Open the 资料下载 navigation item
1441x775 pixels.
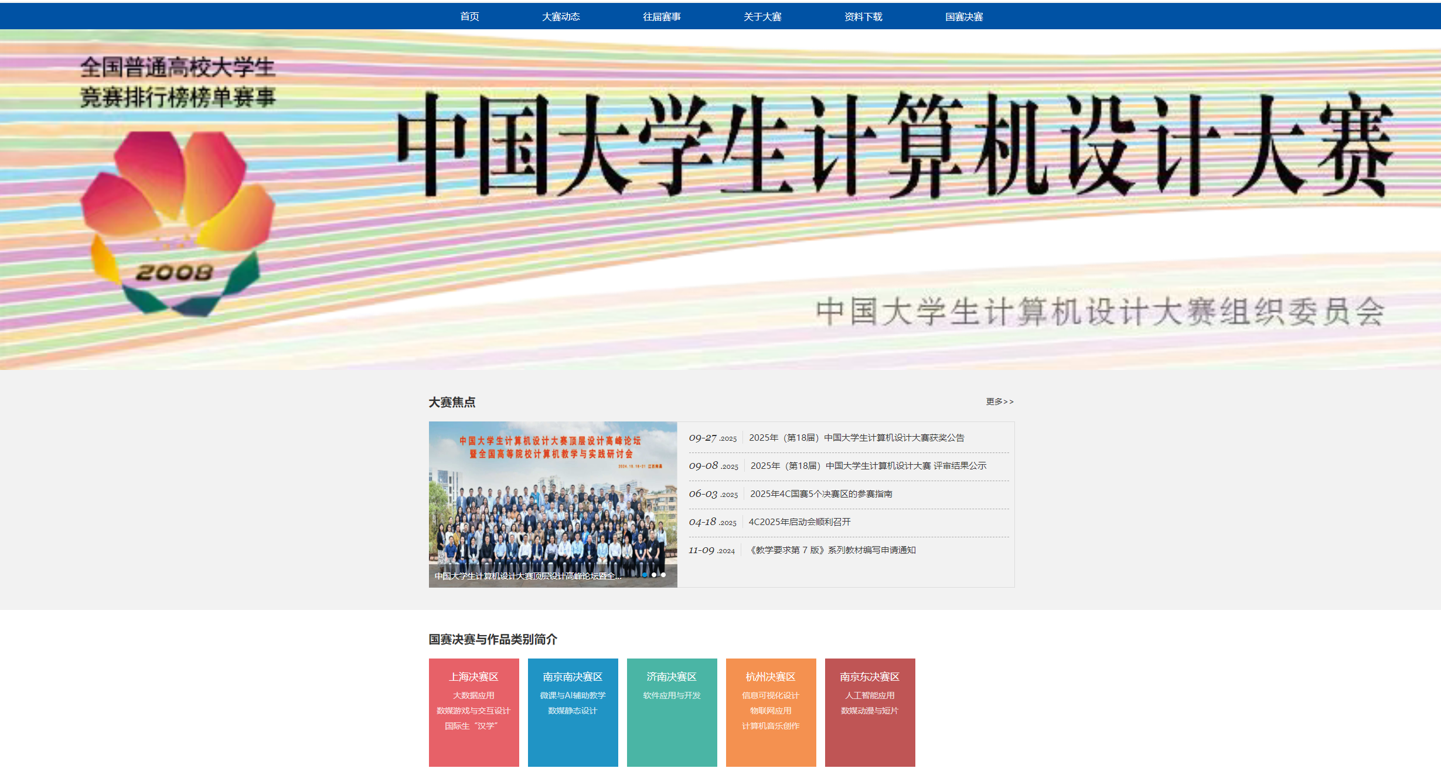tap(863, 16)
